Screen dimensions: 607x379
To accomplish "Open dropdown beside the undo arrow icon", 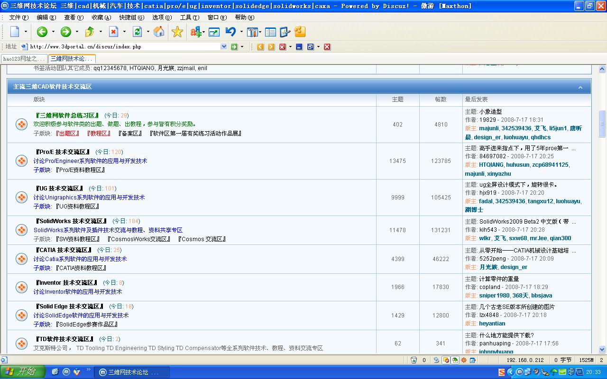I will coord(241,32).
